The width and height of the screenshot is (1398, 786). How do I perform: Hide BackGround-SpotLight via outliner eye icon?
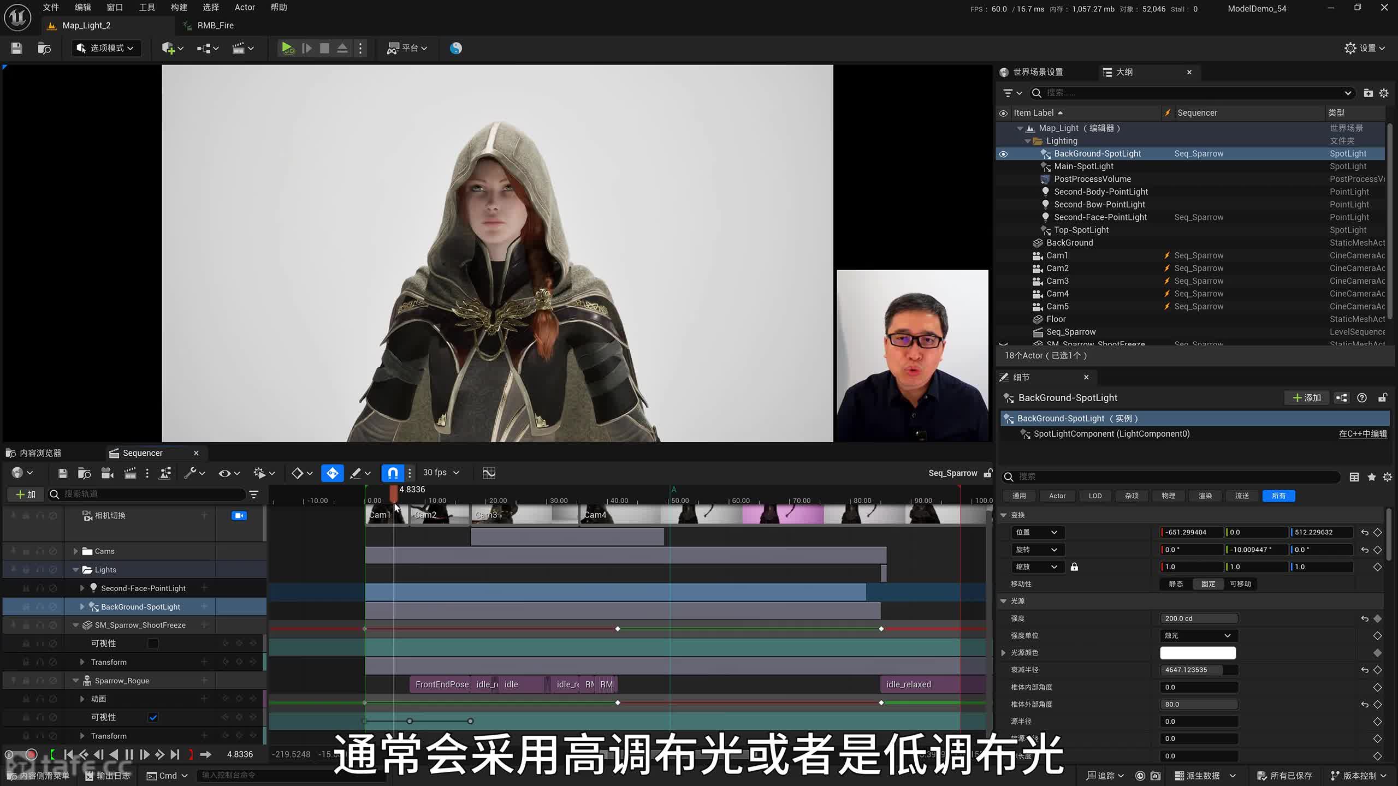pos(1003,154)
